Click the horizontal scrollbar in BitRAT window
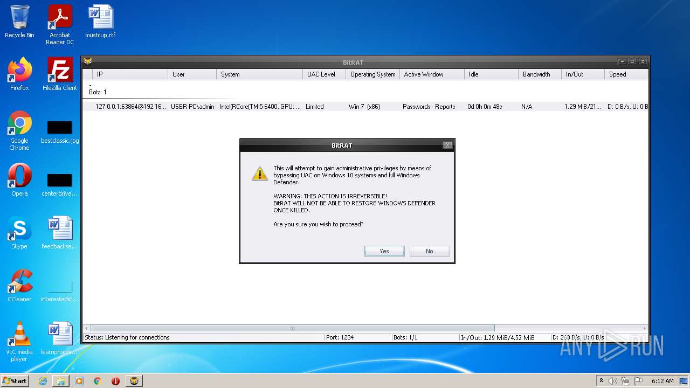Screen dimensions: 690x388 [293, 328]
